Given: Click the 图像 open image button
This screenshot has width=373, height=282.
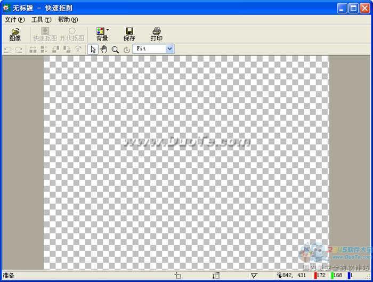Looking at the screenshot, I should point(15,34).
